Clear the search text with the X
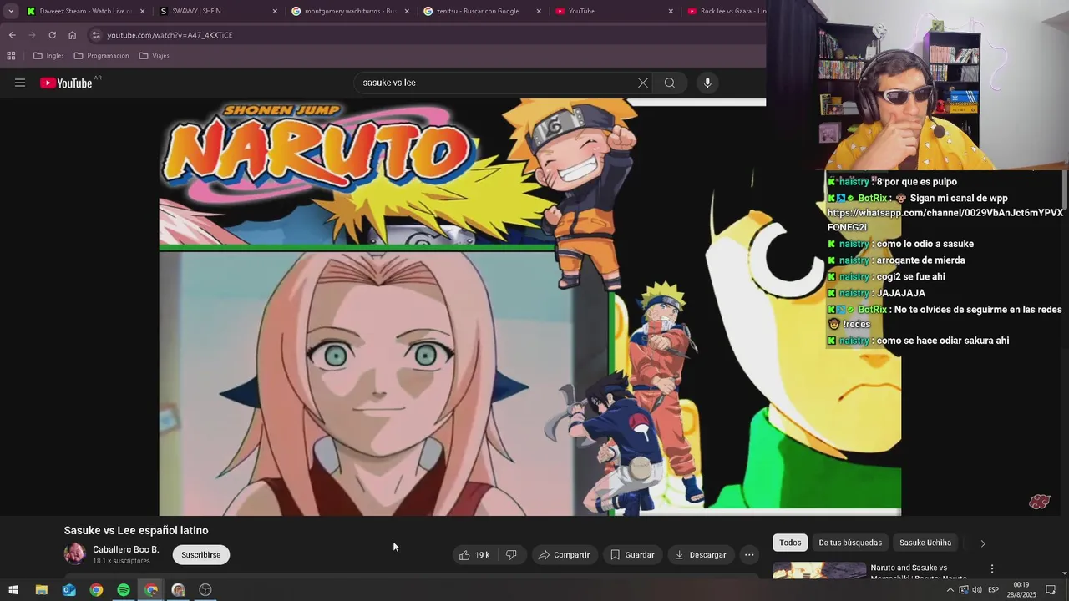This screenshot has width=1069, height=601. (642, 83)
